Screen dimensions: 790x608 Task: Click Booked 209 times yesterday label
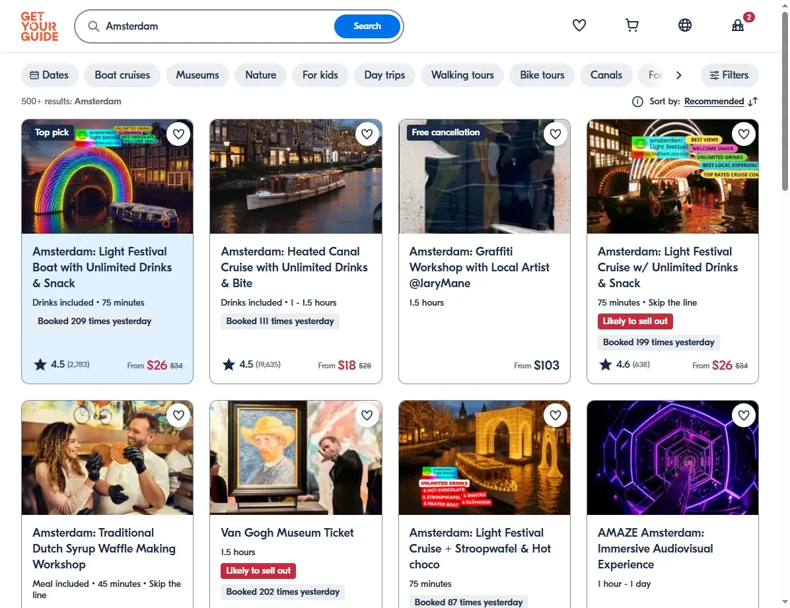tap(94, 321)
